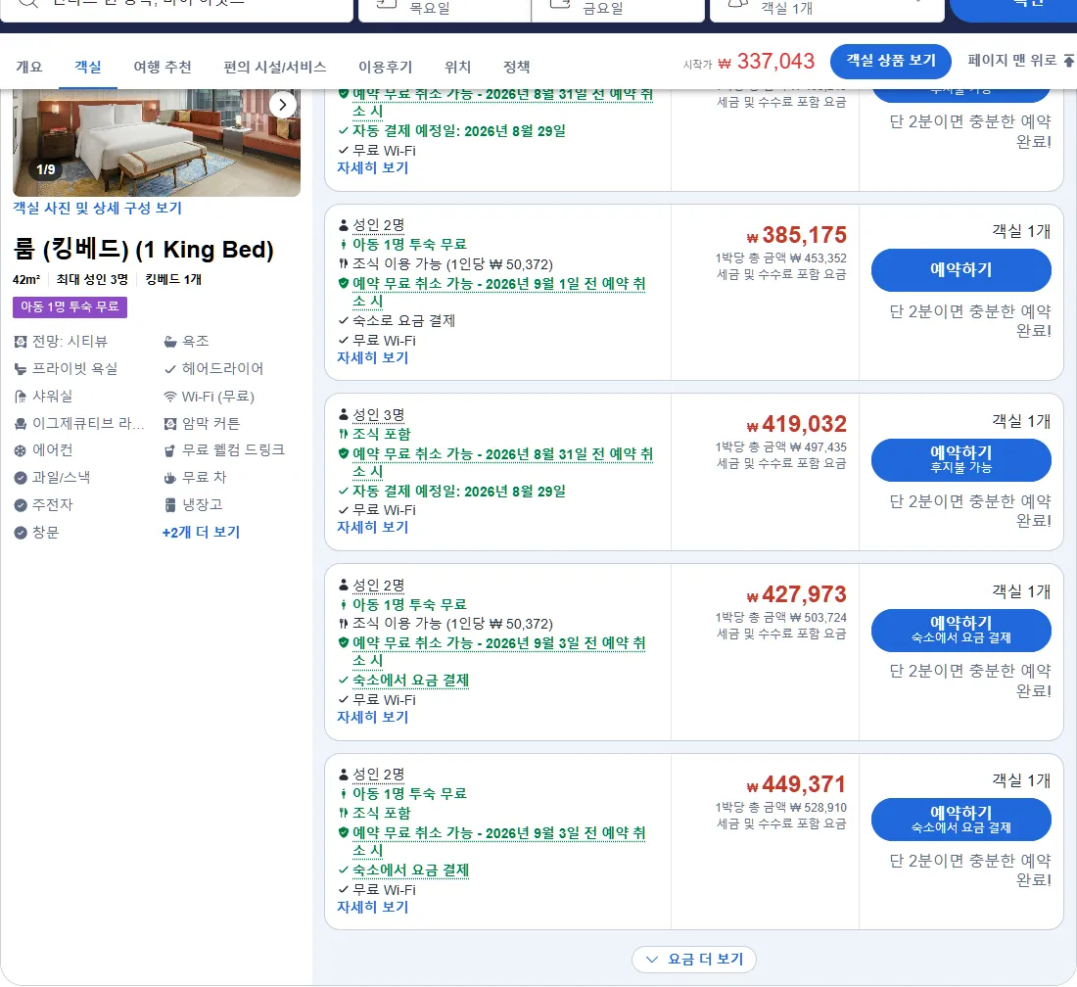Click the 샤워실 shower icon
Viewport: 1077px width, 987px height.
tap(21, 397)
